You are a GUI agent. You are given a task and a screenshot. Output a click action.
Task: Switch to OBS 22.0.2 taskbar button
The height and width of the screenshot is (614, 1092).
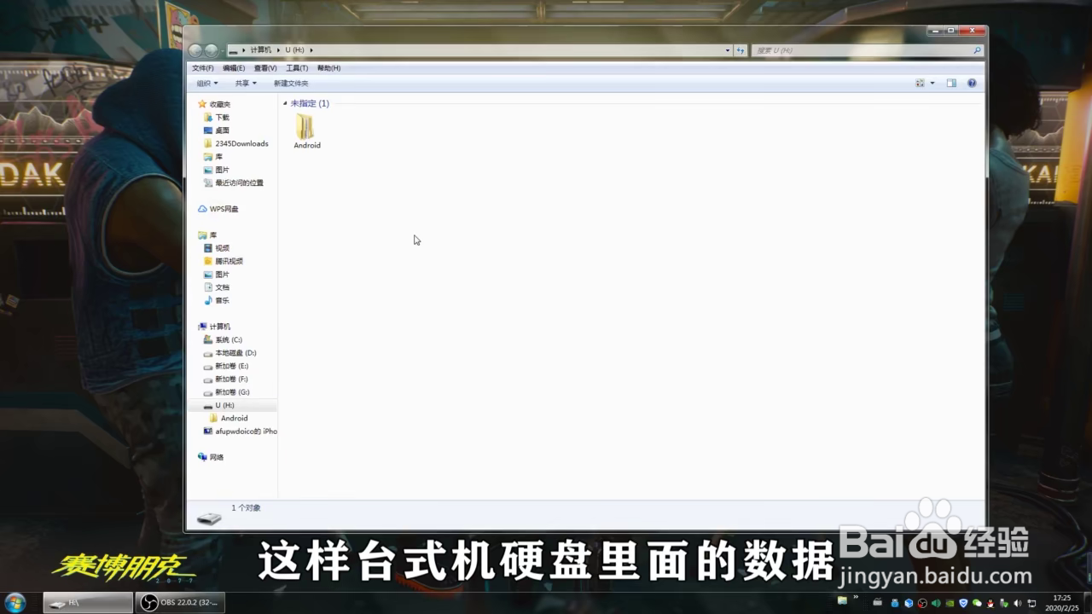[180, 603]
